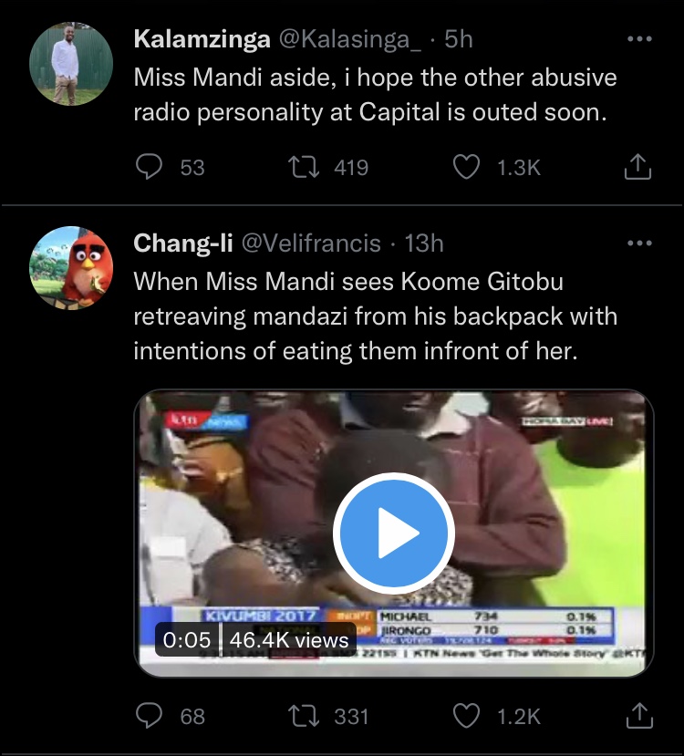Screen dimensions: 684x756
Task: Open the tweet text about Koome Gitobu
Action: [375, 316]
